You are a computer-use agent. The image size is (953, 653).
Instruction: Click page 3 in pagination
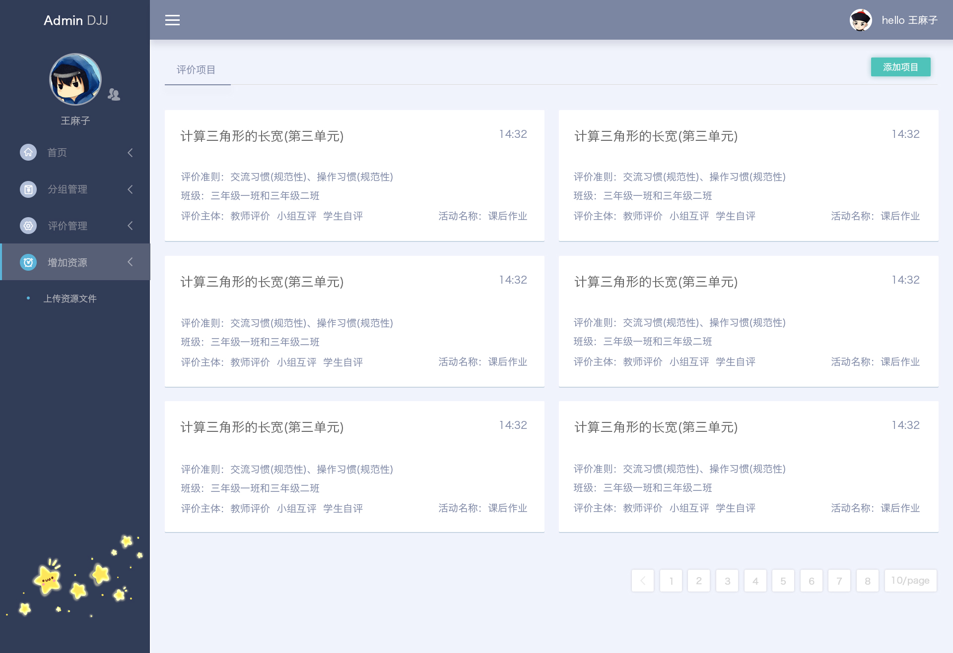[726, 579]
